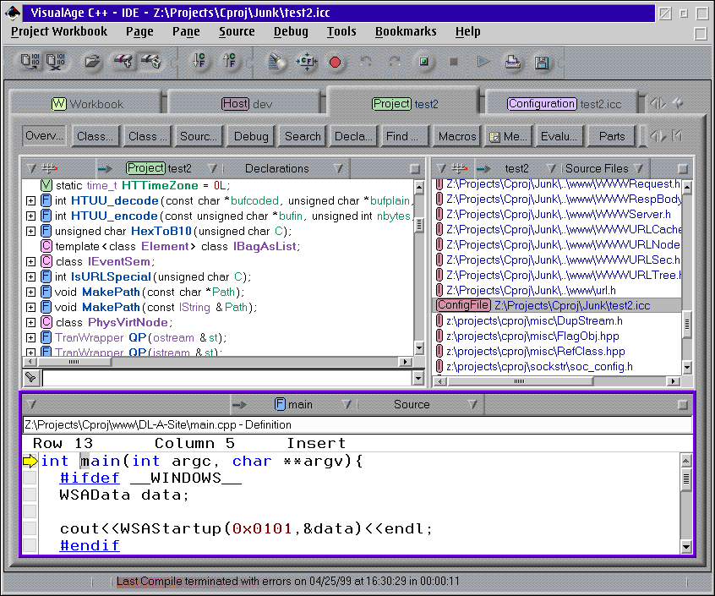Switch to the Configuration test2.icc tab
715x596 pixels.
tap(564, 104)
